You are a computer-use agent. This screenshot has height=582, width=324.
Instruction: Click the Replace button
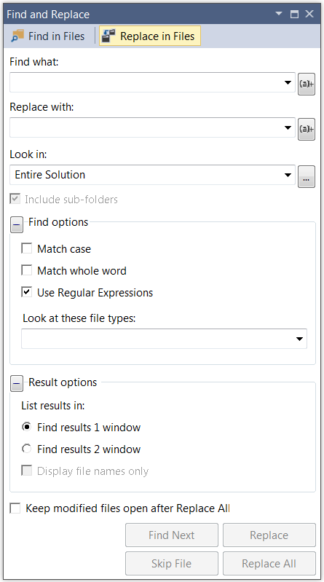269,535
